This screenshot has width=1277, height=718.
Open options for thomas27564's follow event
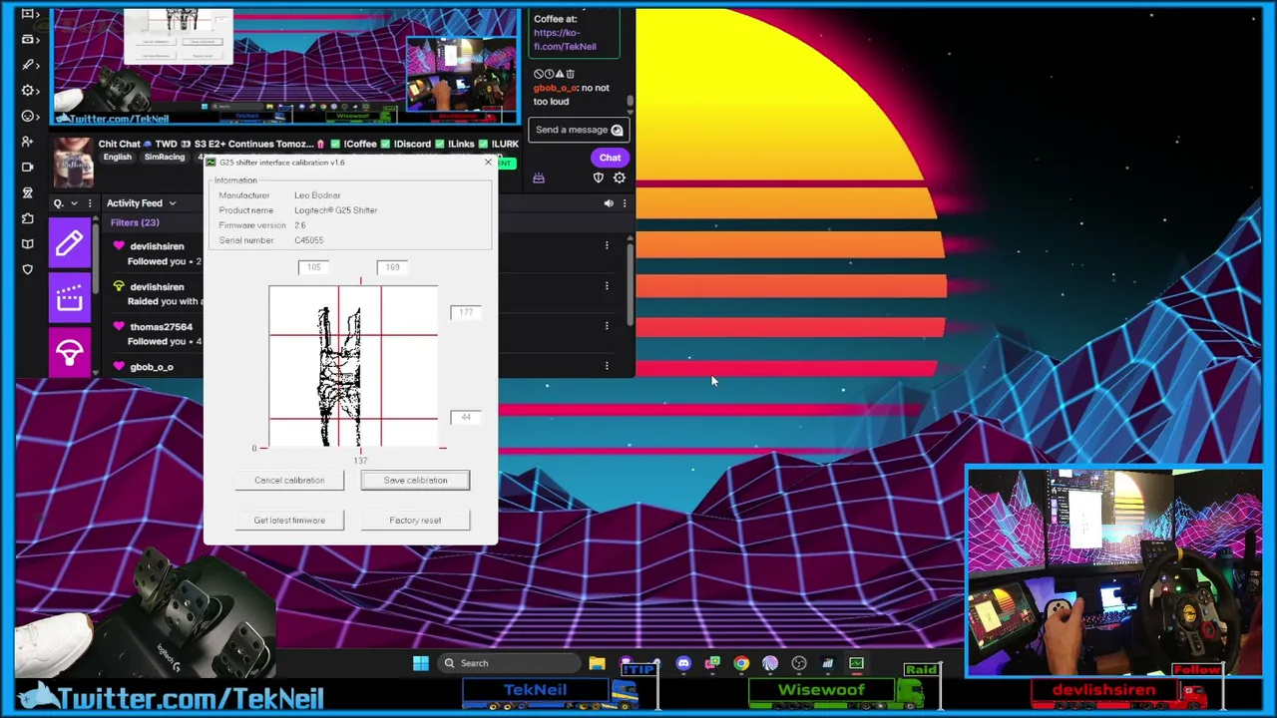607,326
